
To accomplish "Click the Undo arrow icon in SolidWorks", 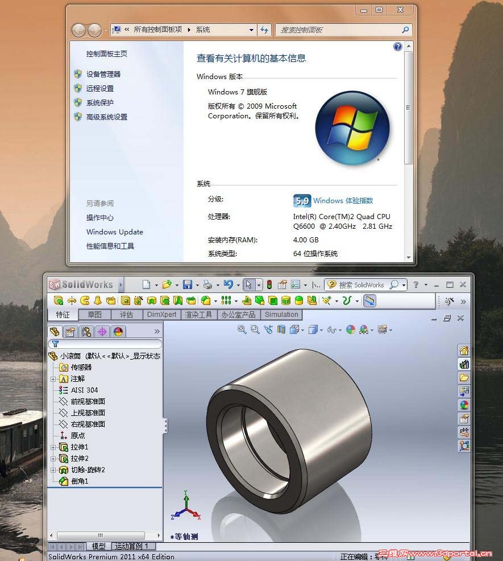I will point(228,284).
